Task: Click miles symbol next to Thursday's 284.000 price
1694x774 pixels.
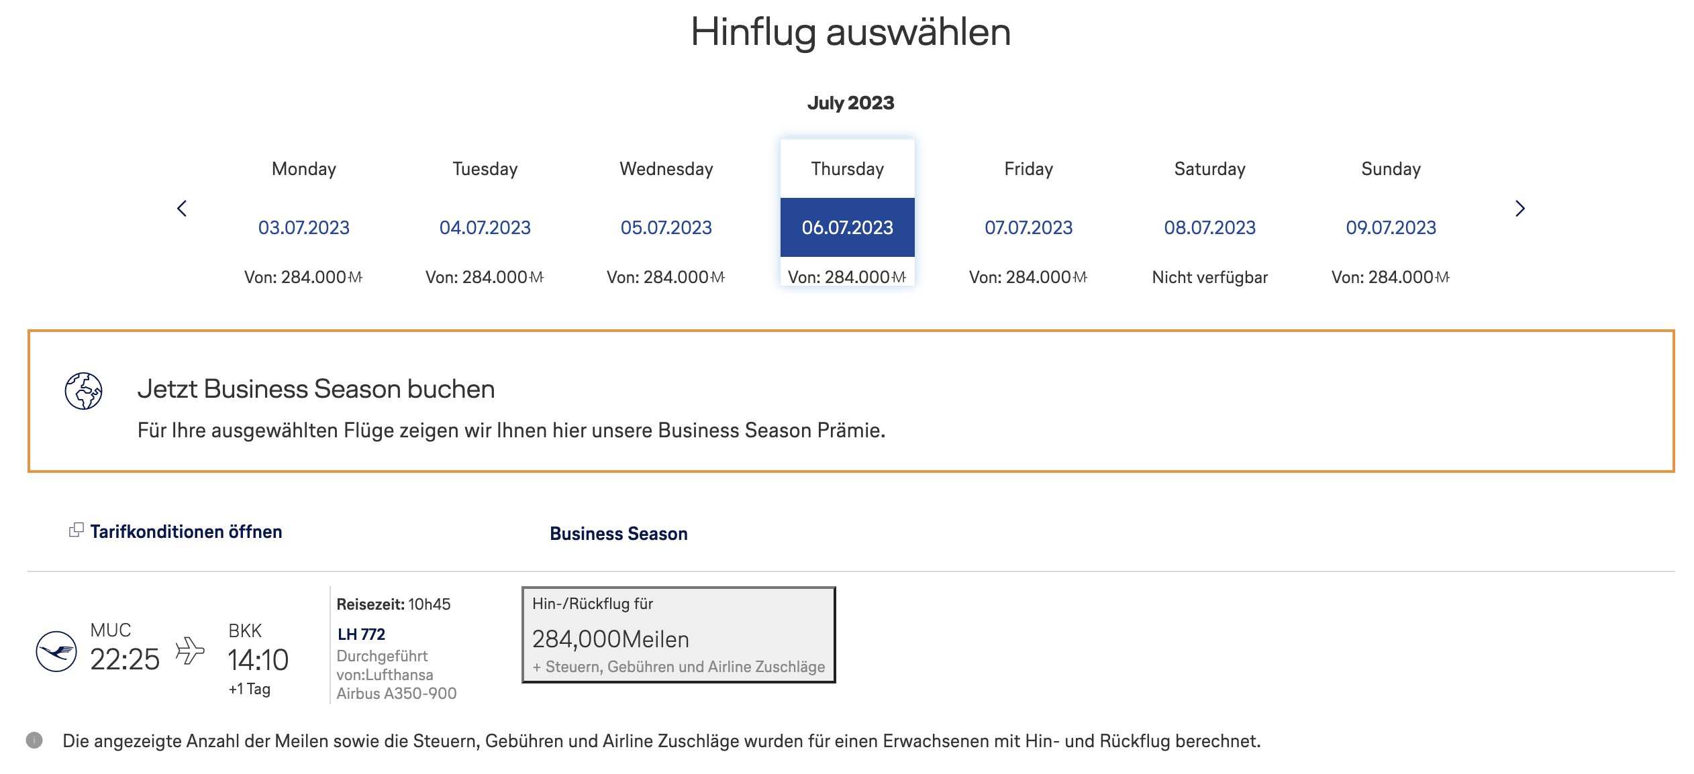Action: (899, 277)
